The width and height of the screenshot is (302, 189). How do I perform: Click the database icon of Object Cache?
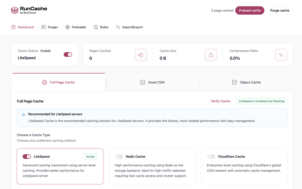point(234,82)
